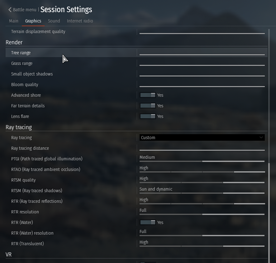Click RTR (Ray traced reflections) label

click(x=37, y=201)
